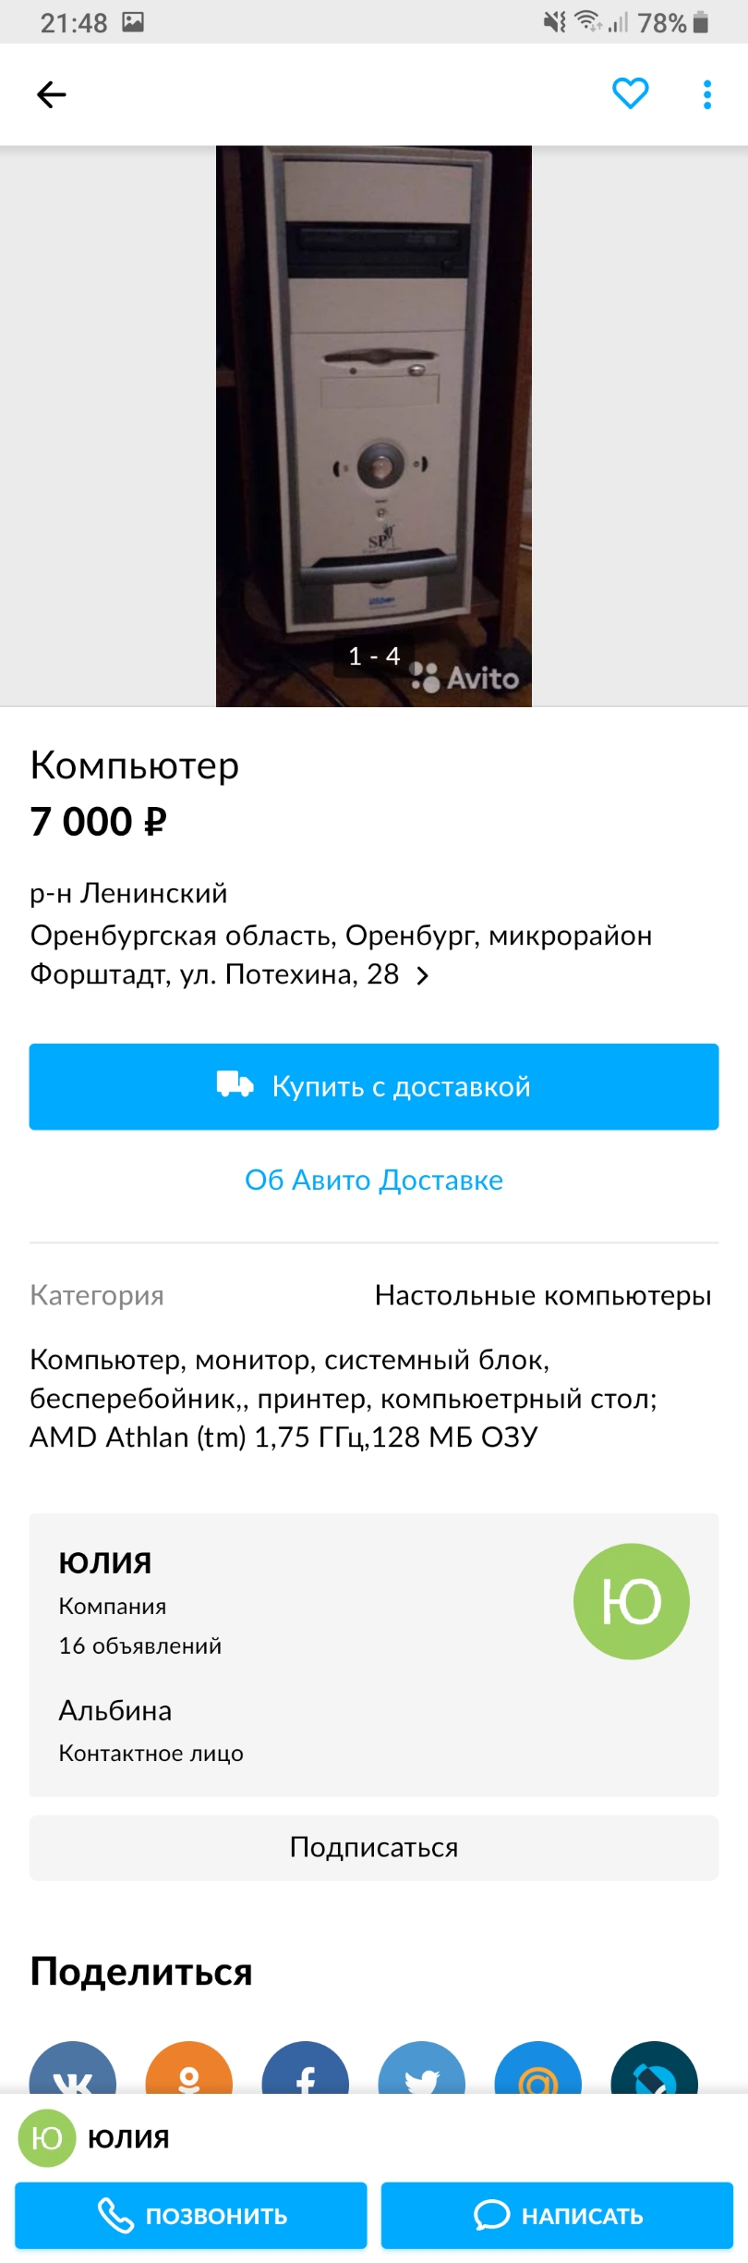Screen dimensions: 748x2263
Task: Open Об Авито Доставке link
Action: coord(374,1180)
